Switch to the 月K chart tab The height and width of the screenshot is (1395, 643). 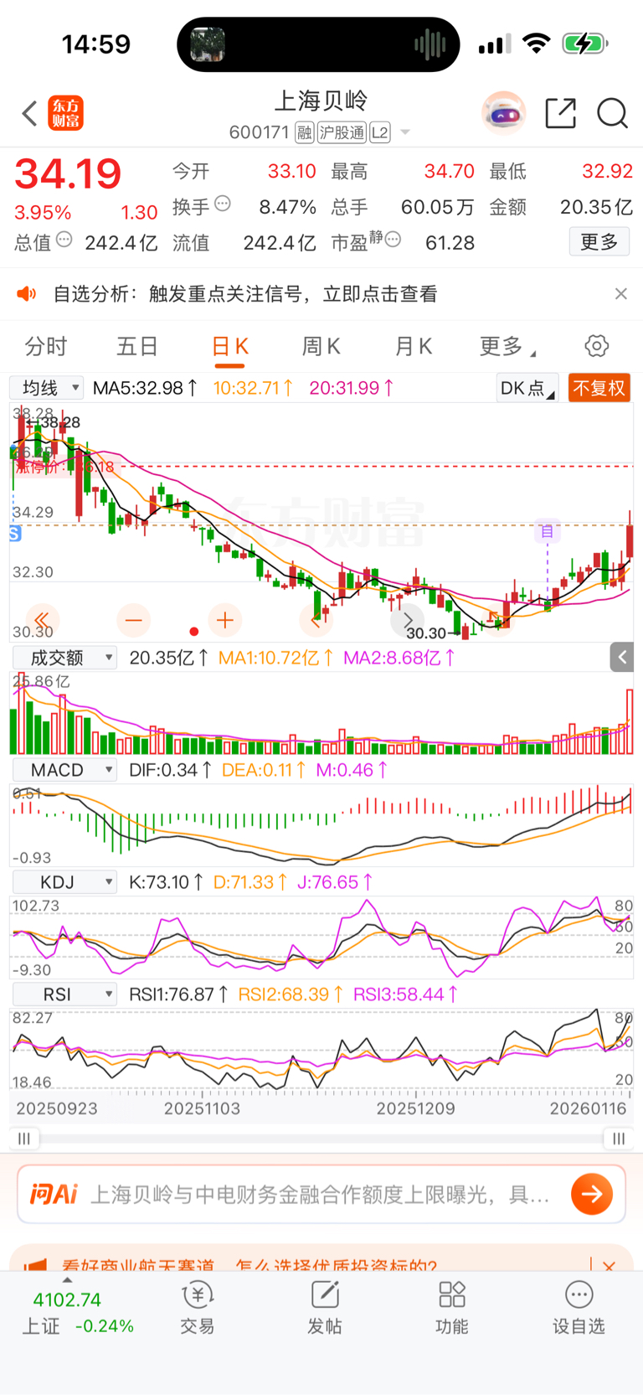413,346
